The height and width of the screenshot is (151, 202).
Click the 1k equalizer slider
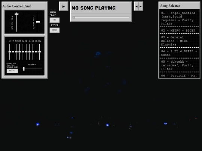pyautogui.click(x=23, y=52)
